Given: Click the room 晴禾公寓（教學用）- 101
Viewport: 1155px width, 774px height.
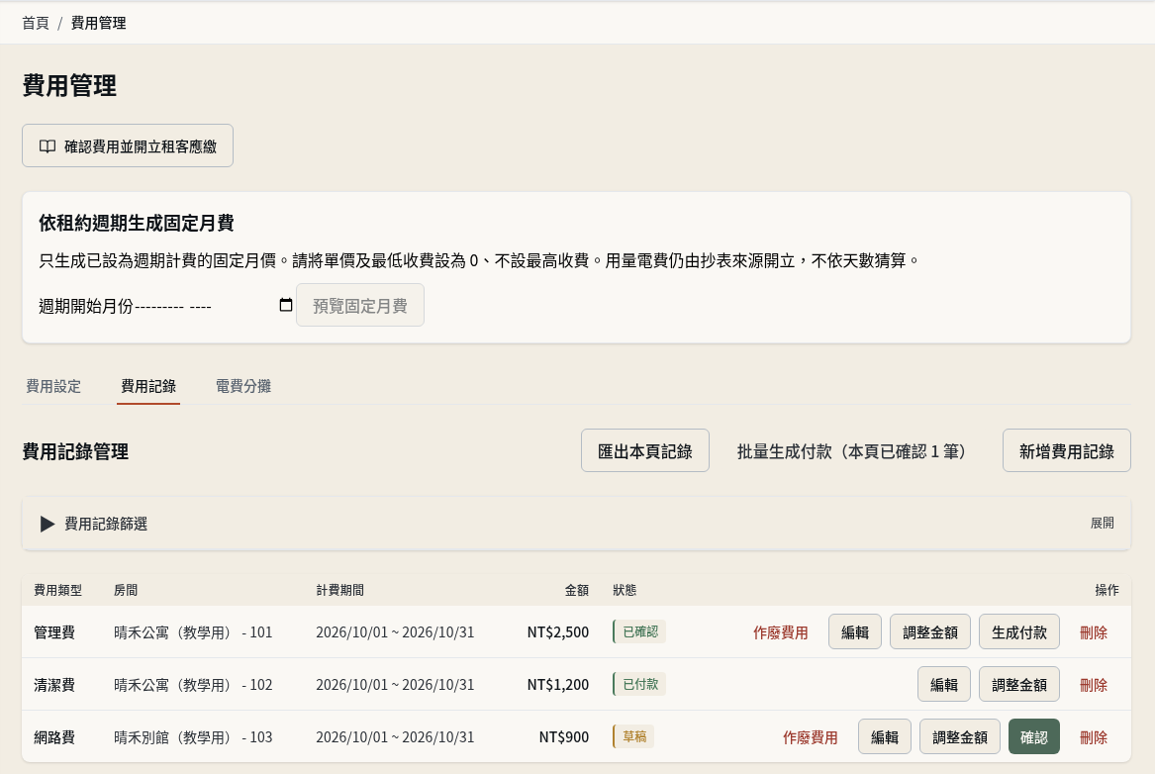Looking at the screenshot, I should point(193,631).
